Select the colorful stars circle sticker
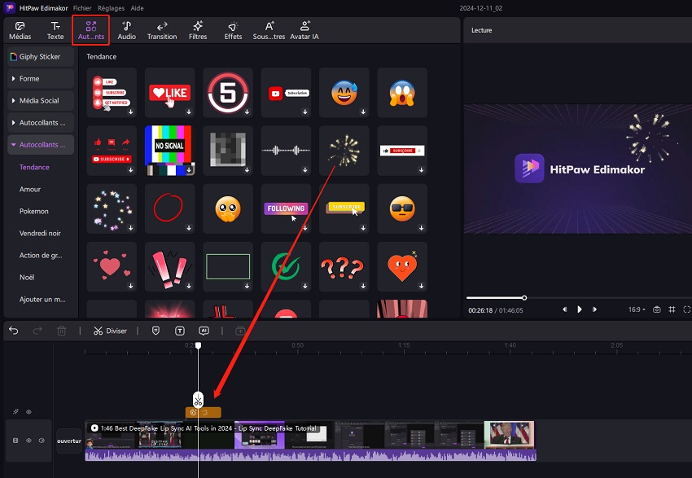The height and width of the screenshot is (478, 692). [112, 208]
